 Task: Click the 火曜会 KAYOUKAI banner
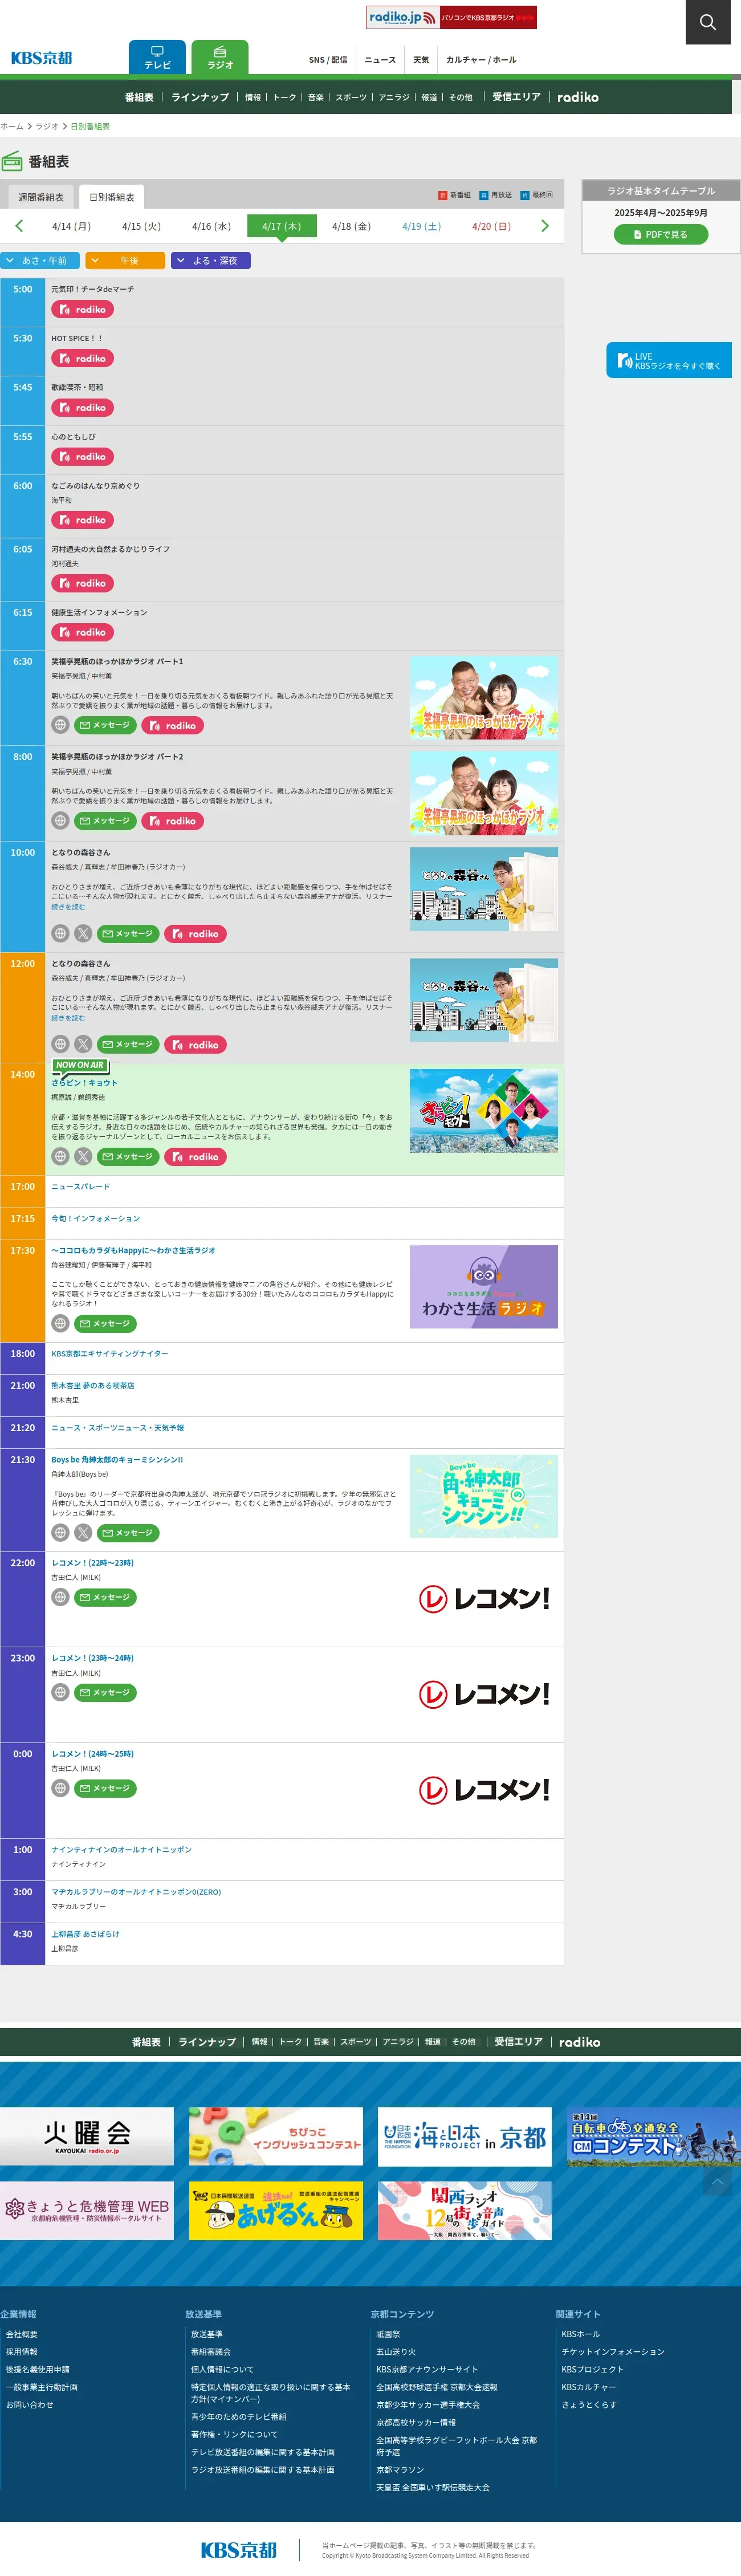tap(87, 2137)
